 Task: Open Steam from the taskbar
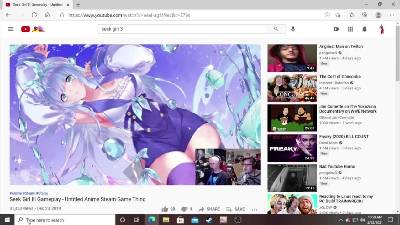click(x=209, y=220)
